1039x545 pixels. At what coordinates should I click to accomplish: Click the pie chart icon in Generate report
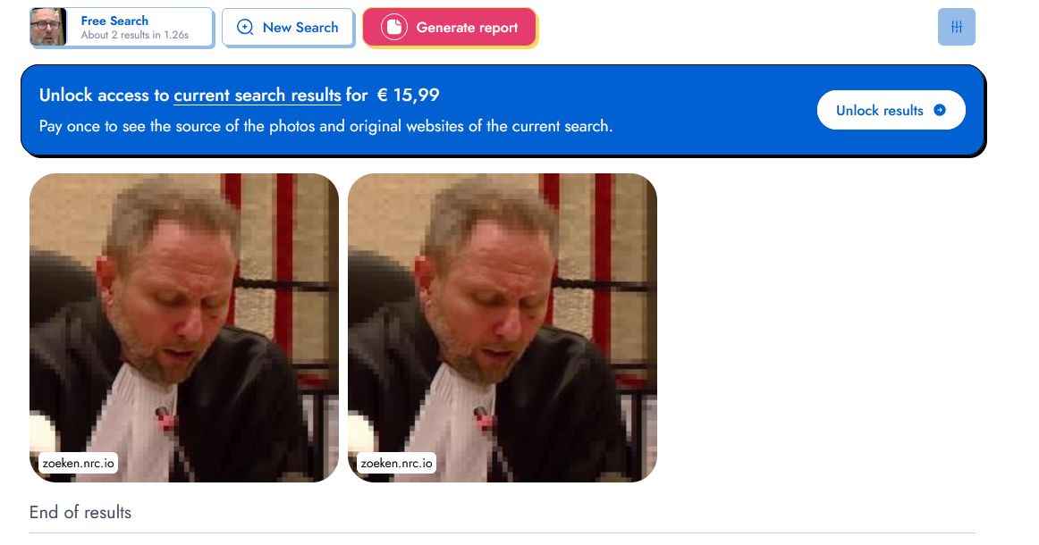[x=393, y=27]
